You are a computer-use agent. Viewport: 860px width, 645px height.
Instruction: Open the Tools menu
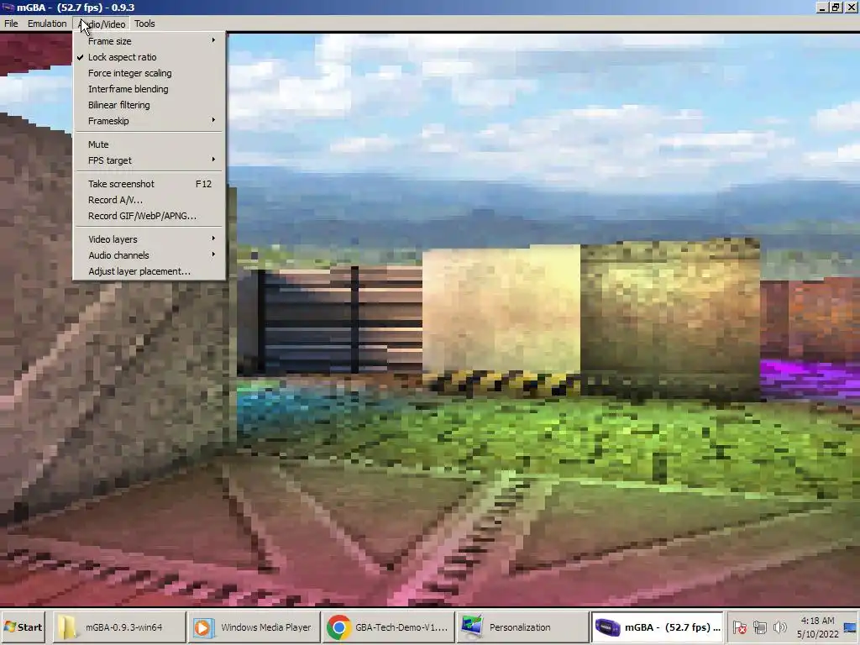pos(144,24)
